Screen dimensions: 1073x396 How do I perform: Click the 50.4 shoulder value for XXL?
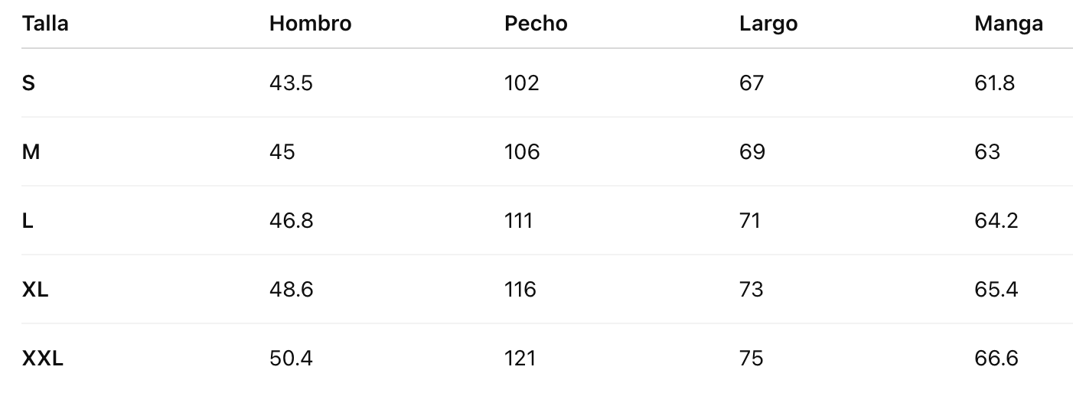291,358
